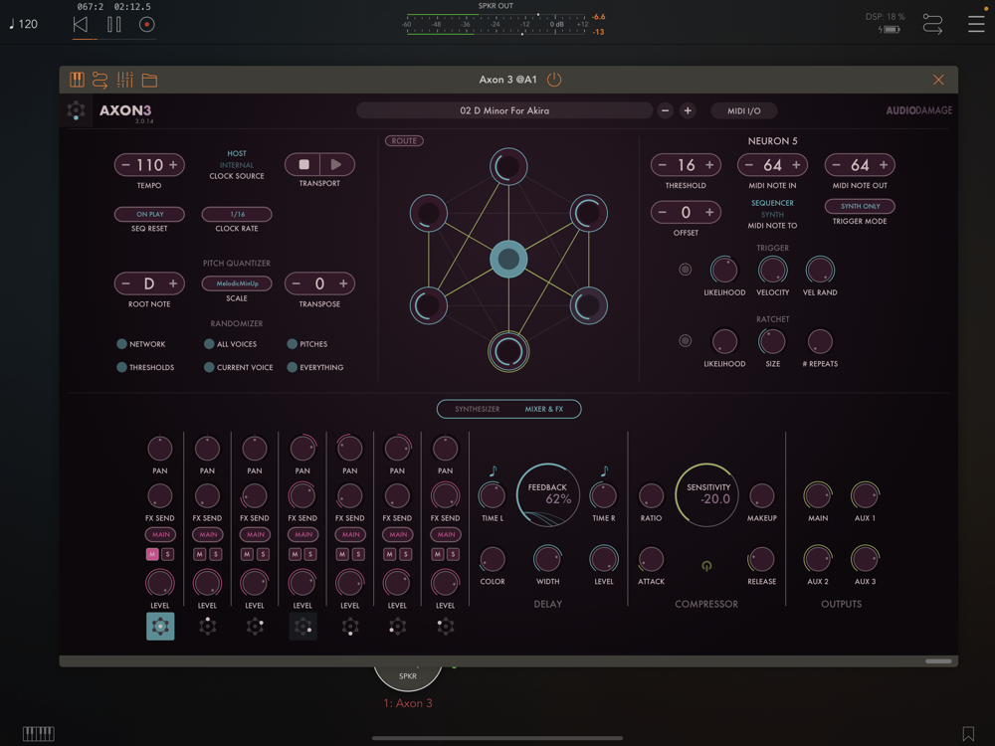Toggle the Axon 3 plugin power icon

click(554, 80)
